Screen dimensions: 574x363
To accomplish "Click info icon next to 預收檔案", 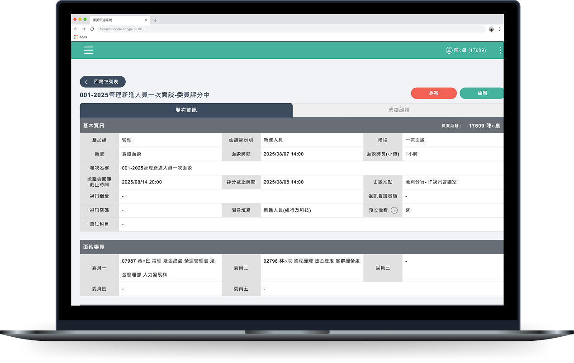I will click(394, 210).
